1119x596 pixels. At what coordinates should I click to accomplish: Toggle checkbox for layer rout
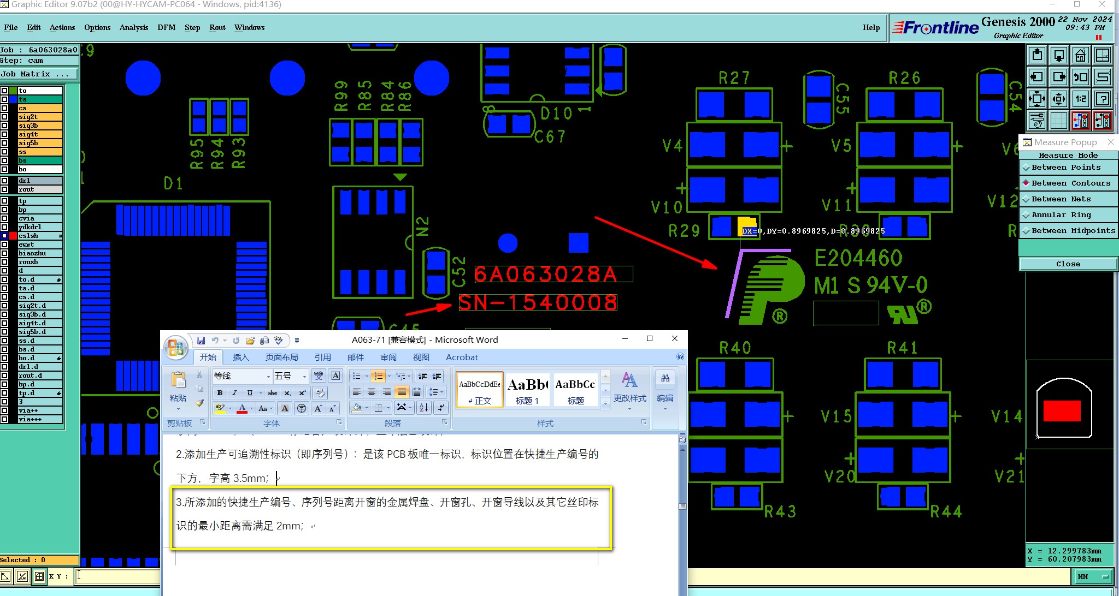click(x=4, y=189)
